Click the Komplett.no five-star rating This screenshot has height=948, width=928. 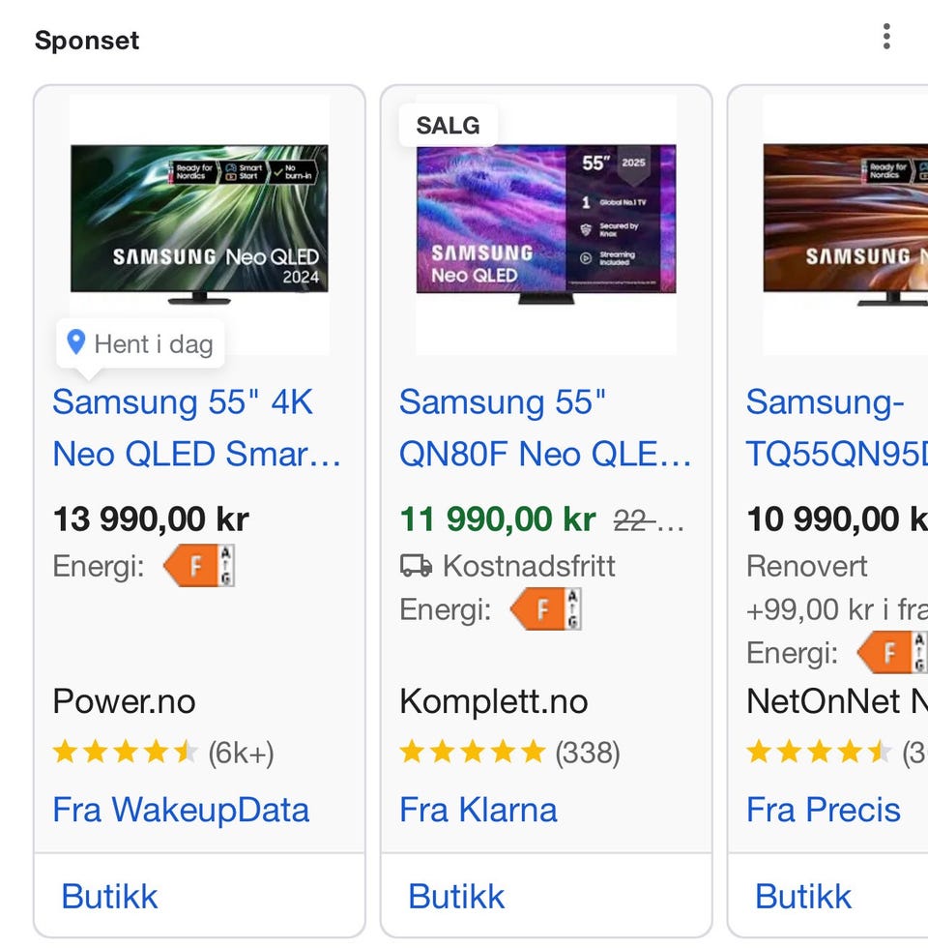473,753
